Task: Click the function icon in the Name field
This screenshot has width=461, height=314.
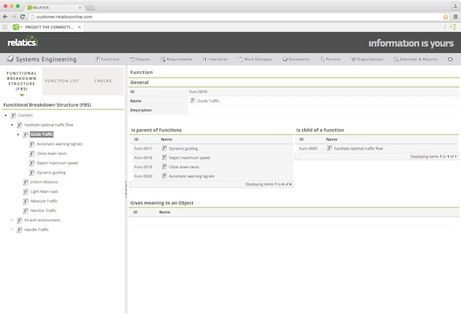Action: coord(192,101)
